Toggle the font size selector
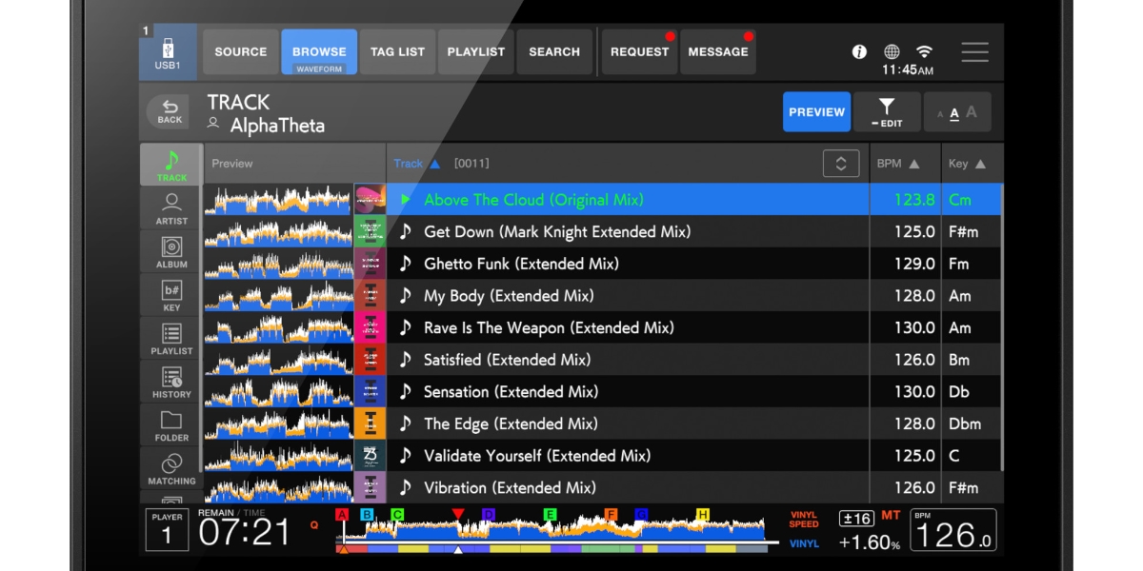This screenshot has width=1143, height=571. click(x=957, y=112)
